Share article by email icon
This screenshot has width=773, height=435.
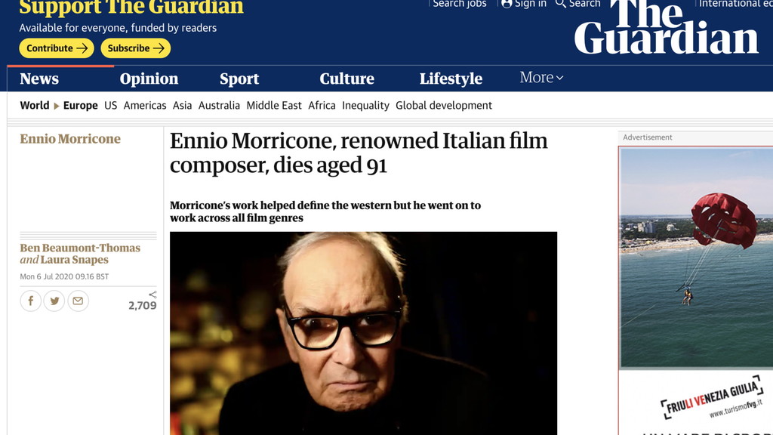[x=78, y=301]
